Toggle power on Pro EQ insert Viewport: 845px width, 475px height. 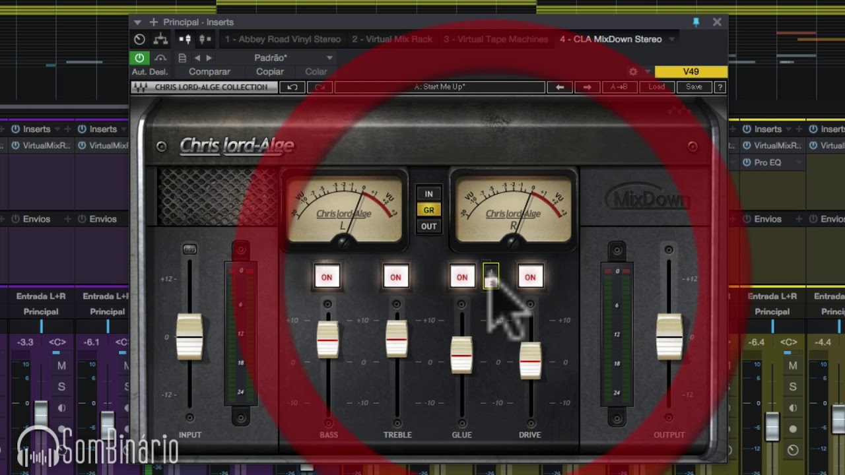point(747,162)
